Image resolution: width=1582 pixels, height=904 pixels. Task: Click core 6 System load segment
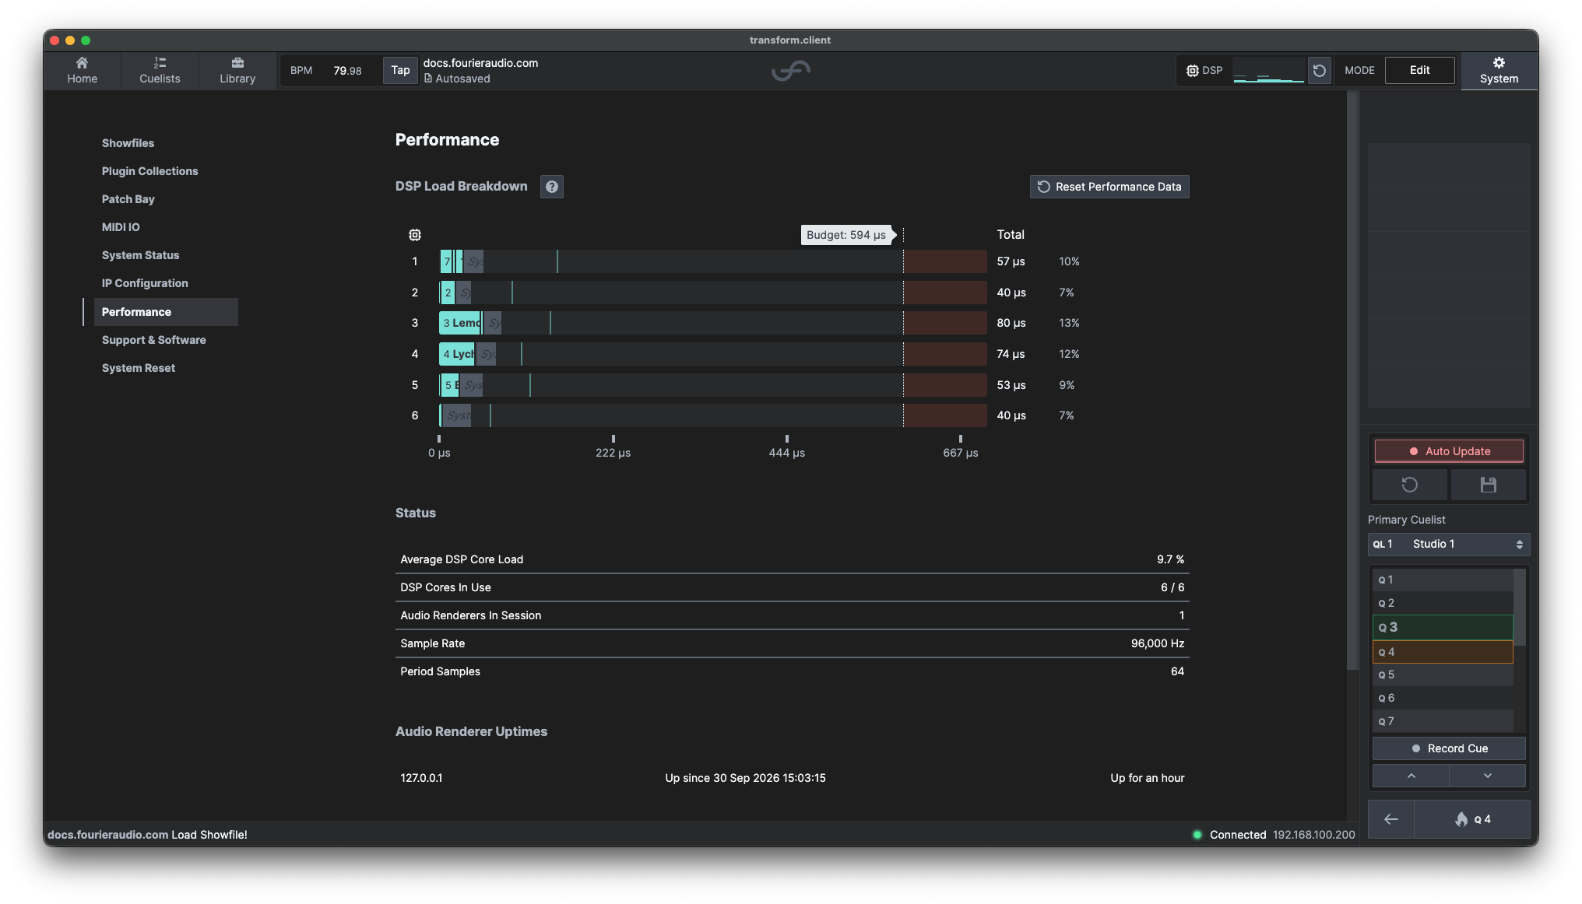pyautogui.click(x=457, y=415)
